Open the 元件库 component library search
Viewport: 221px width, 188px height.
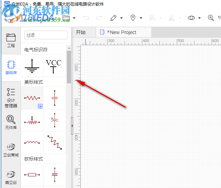pyautogui.click(x=11, y=122)
